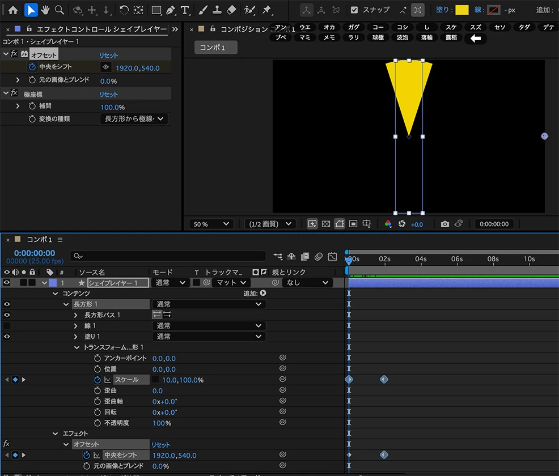Open the 線 stroke color swatch
Viewport: 559px width, 476px height.
click(494, 10)
